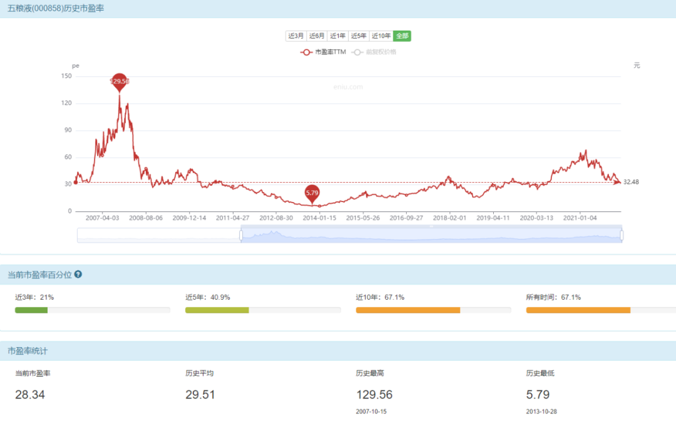
Task: Click the right handle of range slider
Action: click(622, 235)
